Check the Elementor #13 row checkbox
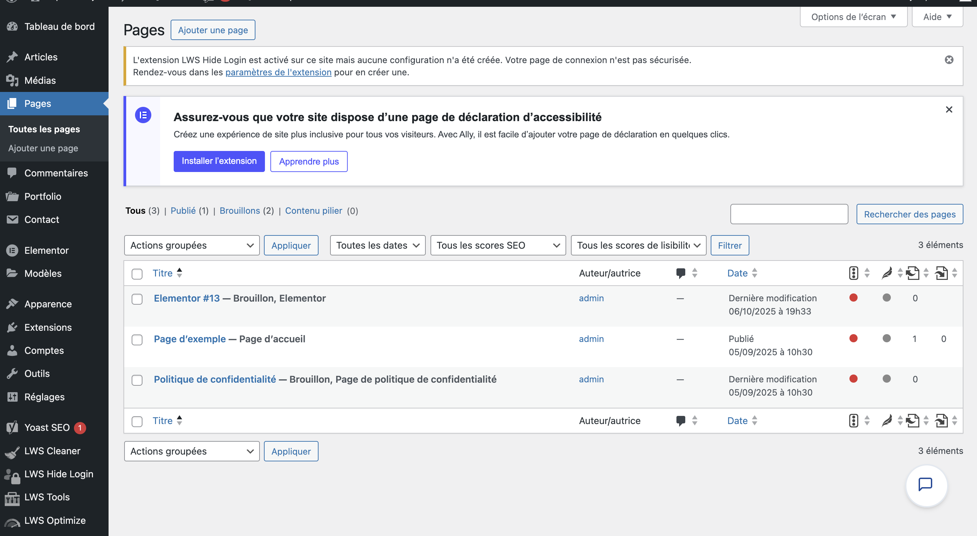 (x=137, y=299)
